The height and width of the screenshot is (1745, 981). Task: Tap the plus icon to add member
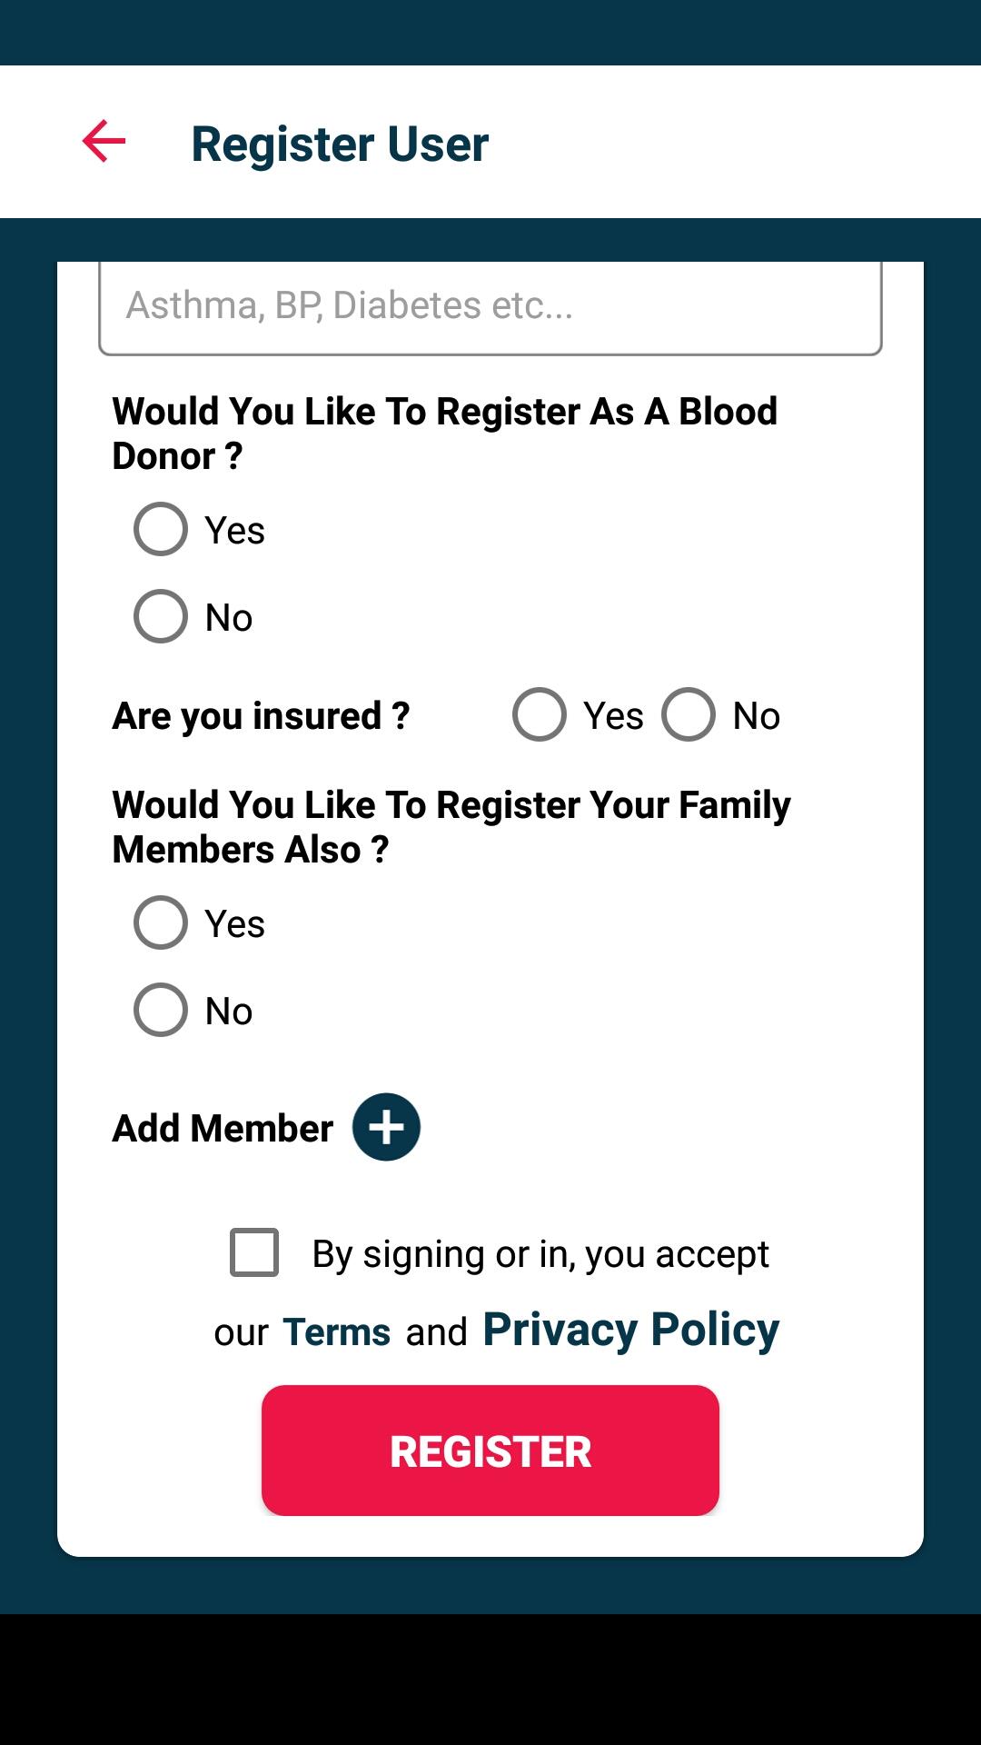tap(386, 1127)
